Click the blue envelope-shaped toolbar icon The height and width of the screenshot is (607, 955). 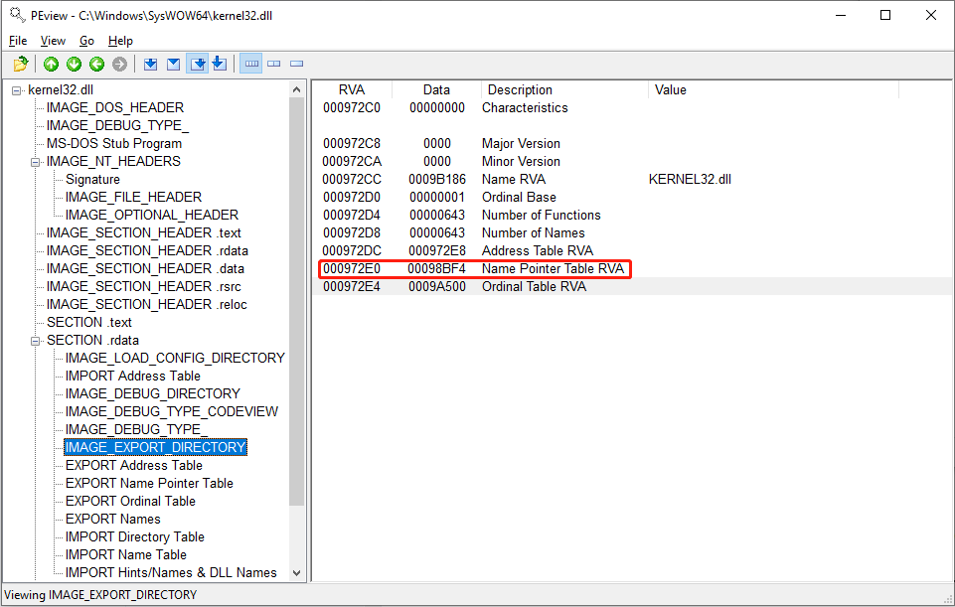173,65
